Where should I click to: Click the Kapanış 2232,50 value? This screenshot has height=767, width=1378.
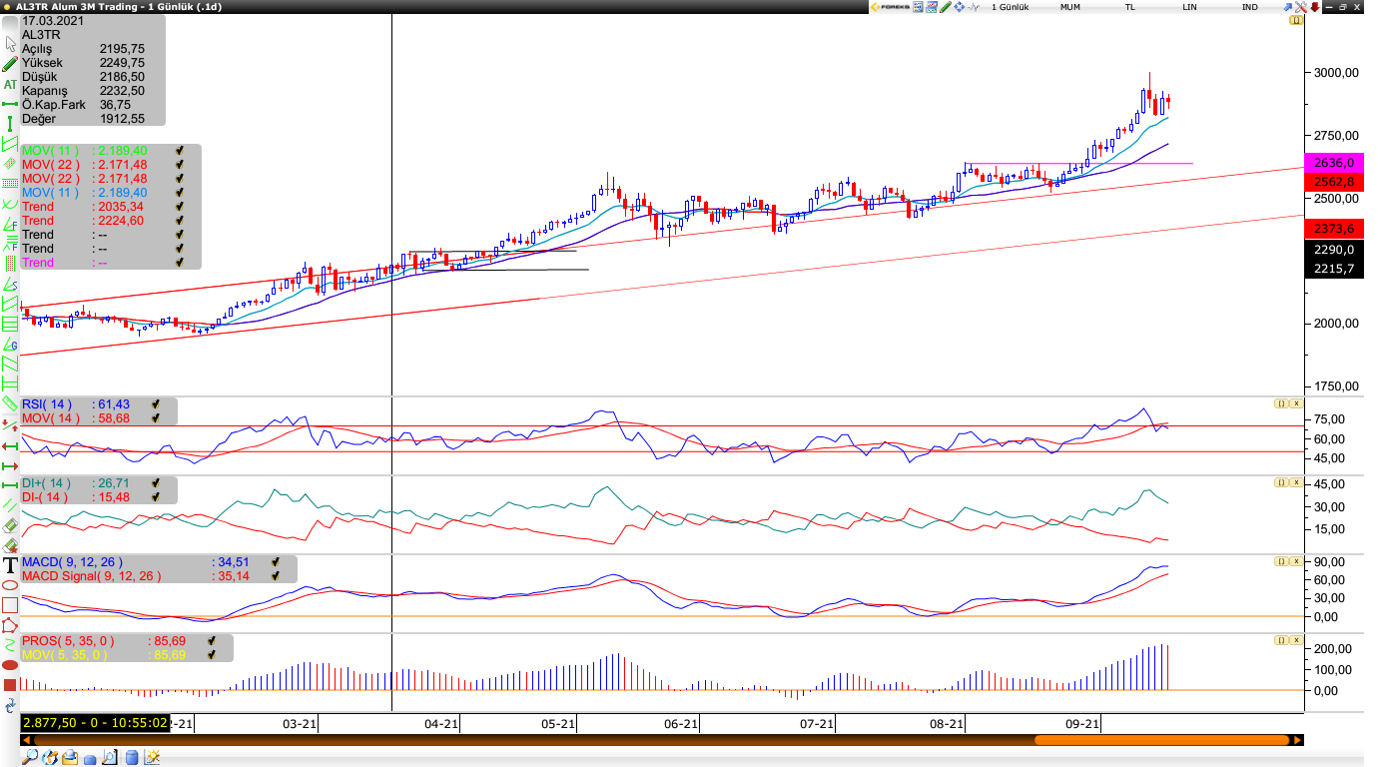(122, 90)
